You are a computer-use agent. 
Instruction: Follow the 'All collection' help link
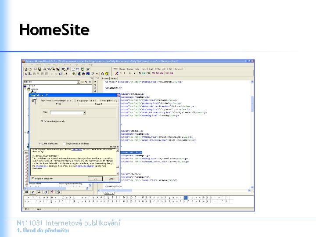[x=41, y=166]
